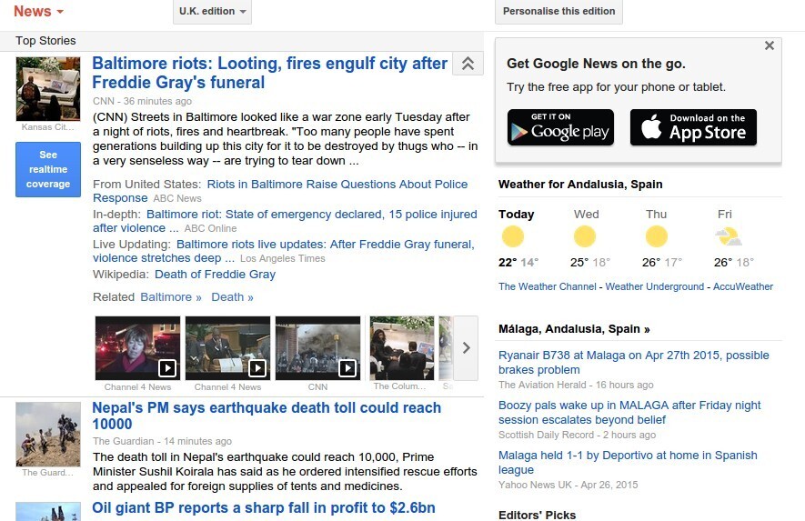This screenshot has height=521, width=805.
Task: Click The Aviation Herald source line
Action: tap(576, 385)
